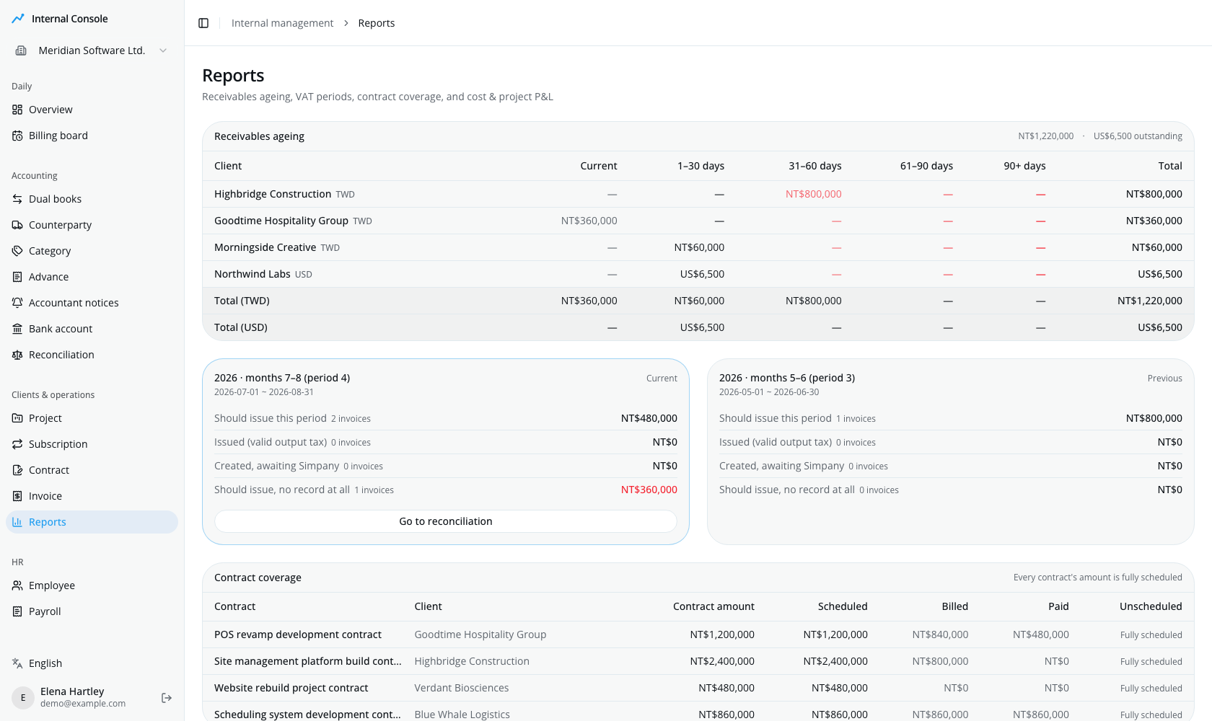Image resolution: width=1212 pixels, height=721 pixels.
Task: Navigate to Payroll menu item
Action: [92, 611]
